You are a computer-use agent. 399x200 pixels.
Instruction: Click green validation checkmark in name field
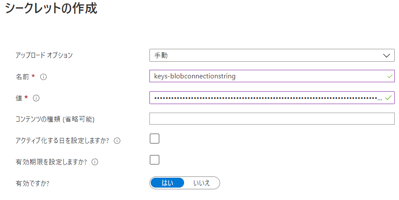point(389,77)
